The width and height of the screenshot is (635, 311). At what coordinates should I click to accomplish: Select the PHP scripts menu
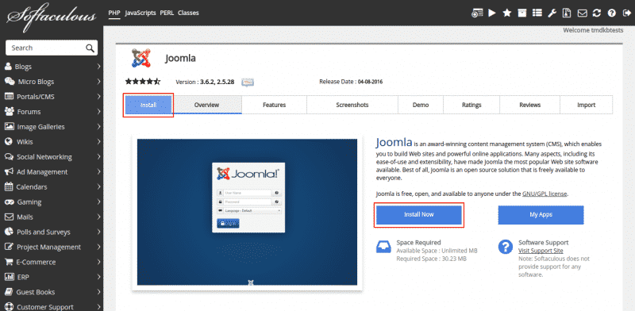pyautogui.click(x=114, y=13)
